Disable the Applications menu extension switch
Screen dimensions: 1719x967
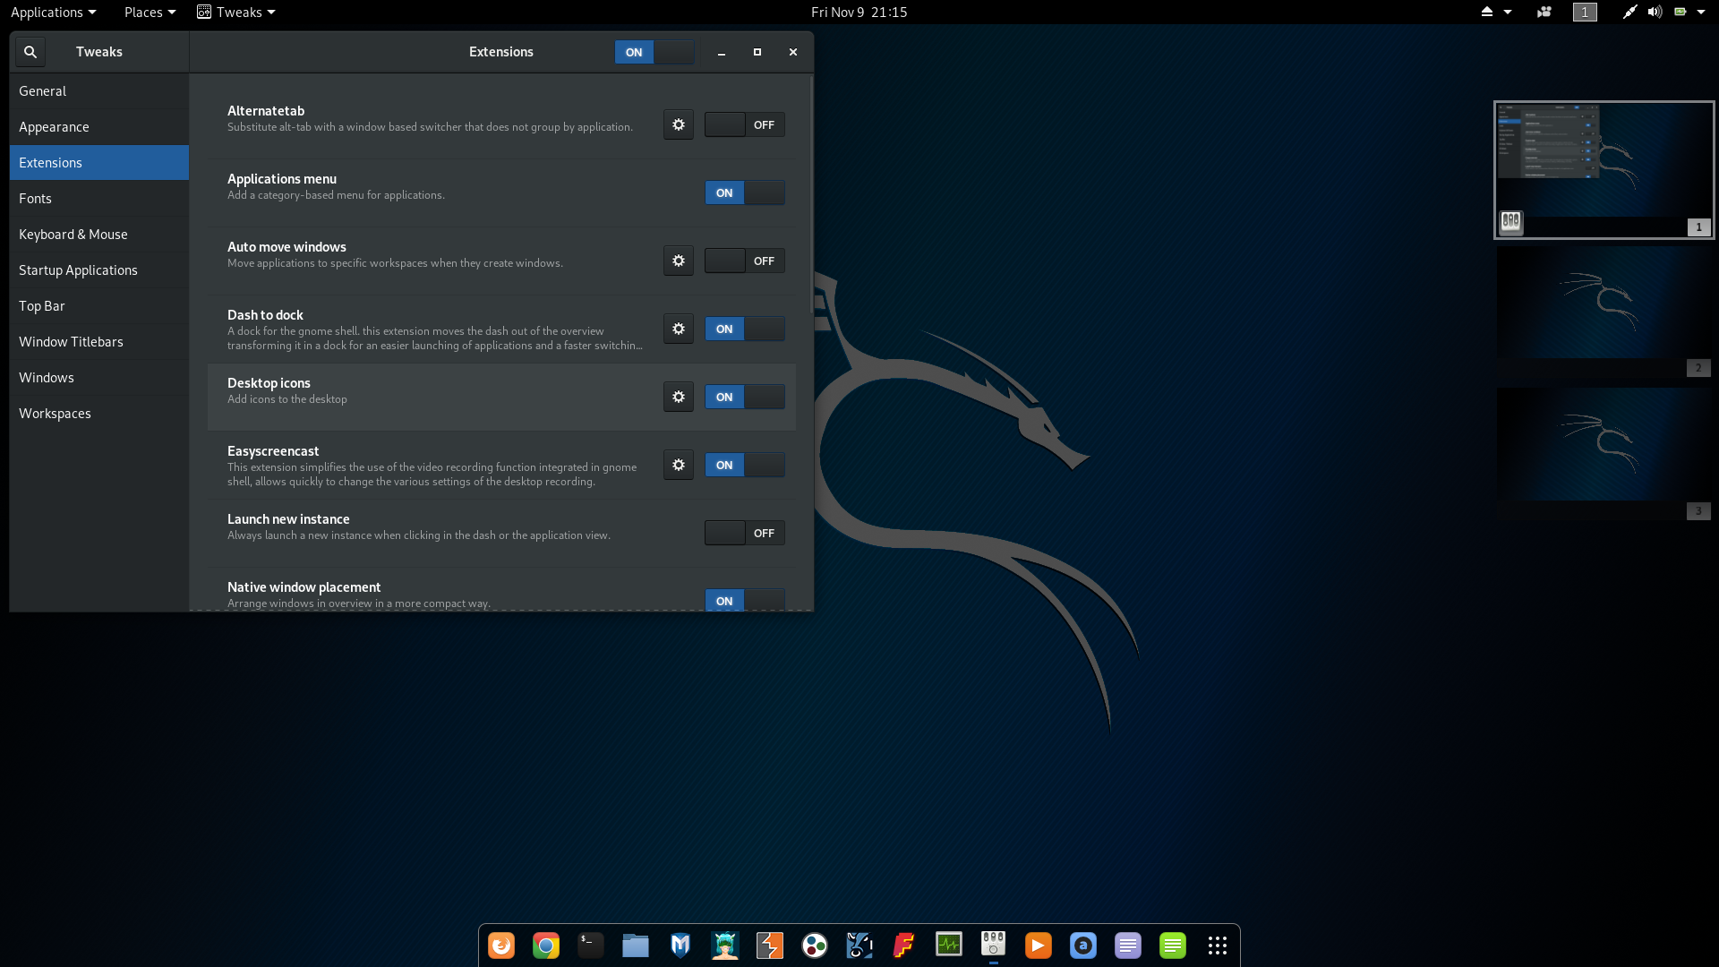pos(745,193)
